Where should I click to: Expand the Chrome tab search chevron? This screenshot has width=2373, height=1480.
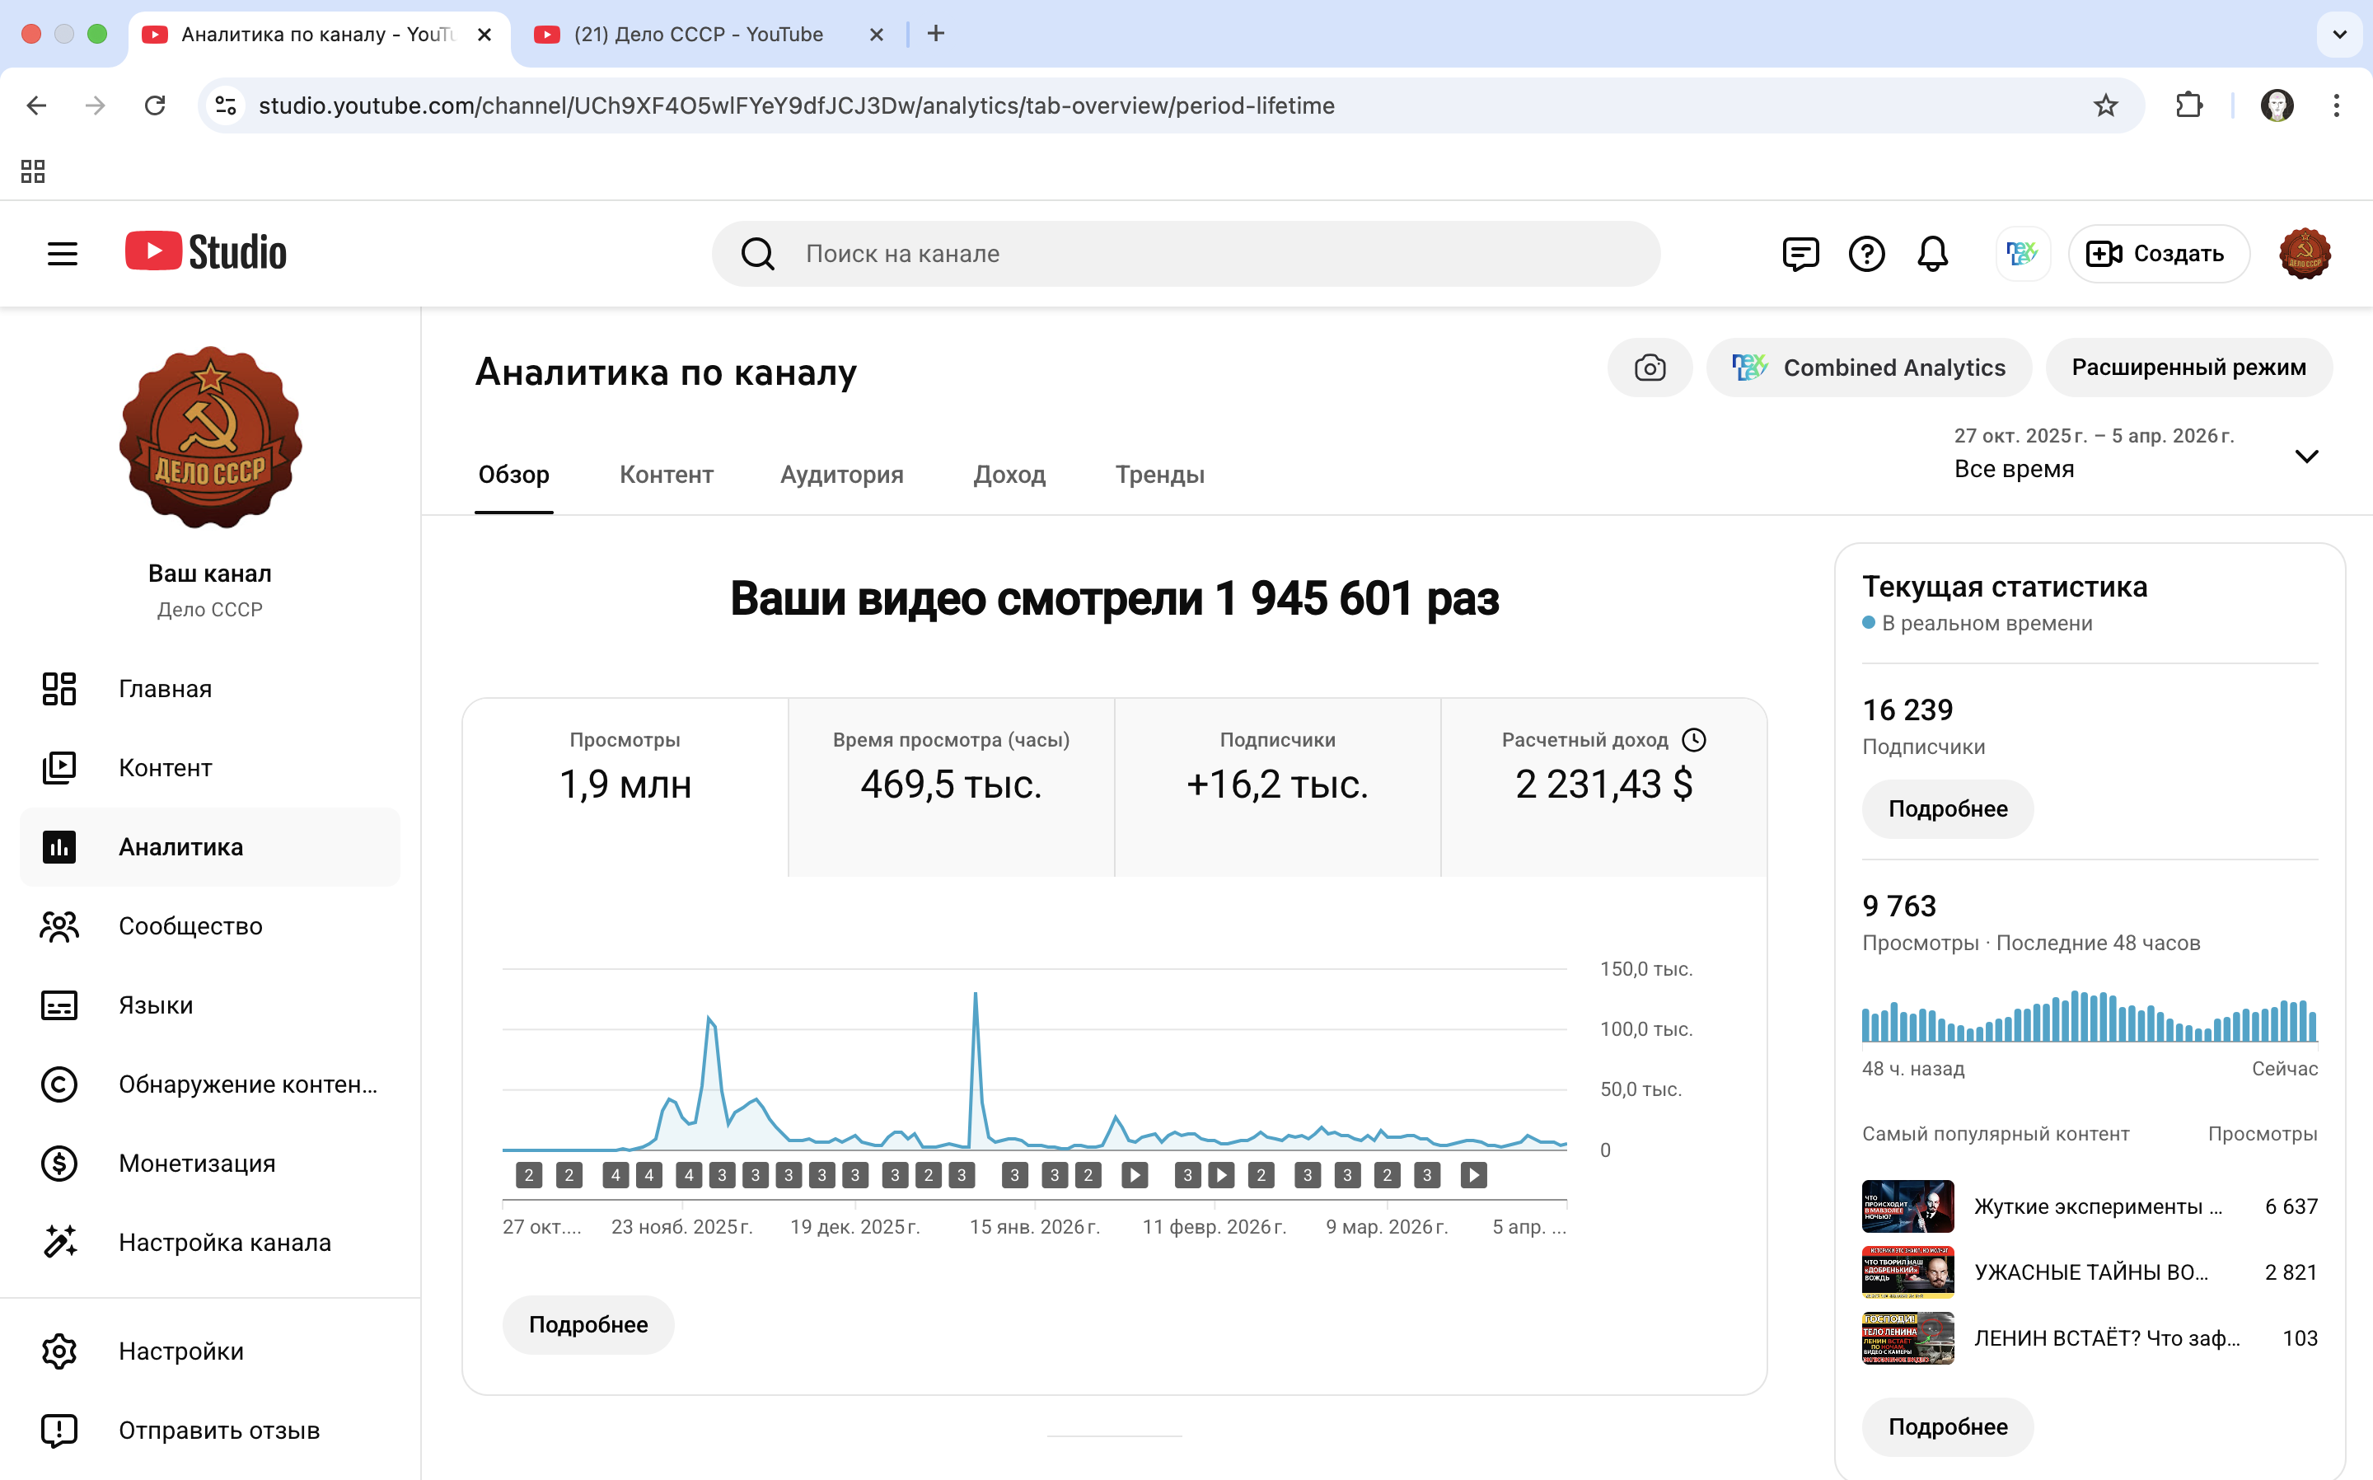pos(2338,35)
